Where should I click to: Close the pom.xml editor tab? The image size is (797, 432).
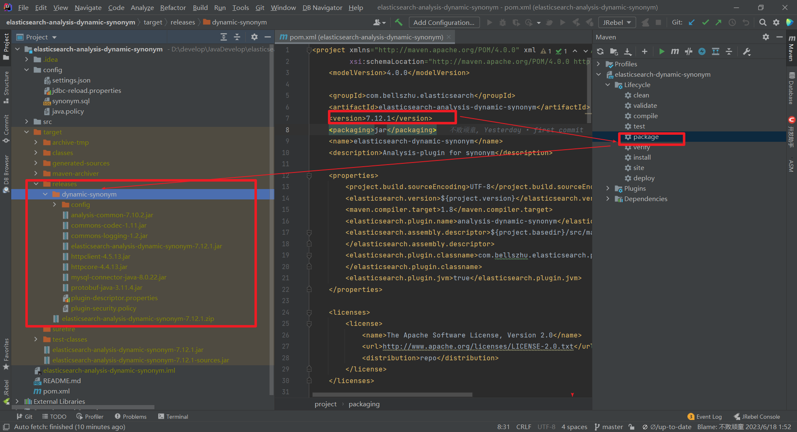tap(448, 37)
